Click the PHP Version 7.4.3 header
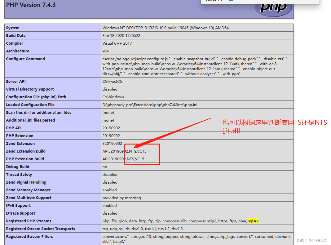 pyautogui.click(x=31, y=5)
